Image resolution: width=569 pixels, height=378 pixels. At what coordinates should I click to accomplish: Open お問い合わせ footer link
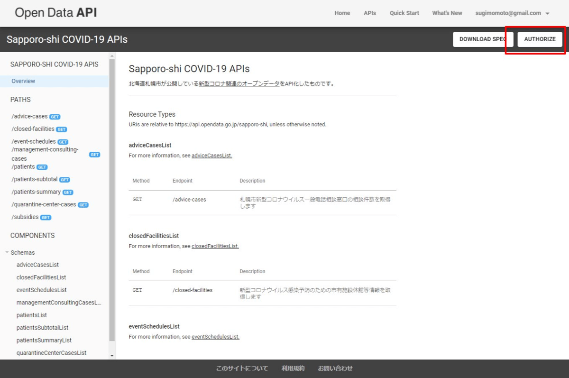pos(335,369)
